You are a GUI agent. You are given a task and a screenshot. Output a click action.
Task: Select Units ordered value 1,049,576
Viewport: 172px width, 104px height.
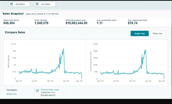[41, 23]
